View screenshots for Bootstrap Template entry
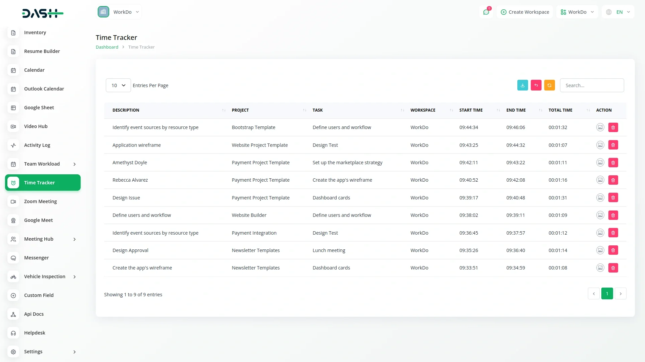645x362 pixels. [x=600, y=127]
